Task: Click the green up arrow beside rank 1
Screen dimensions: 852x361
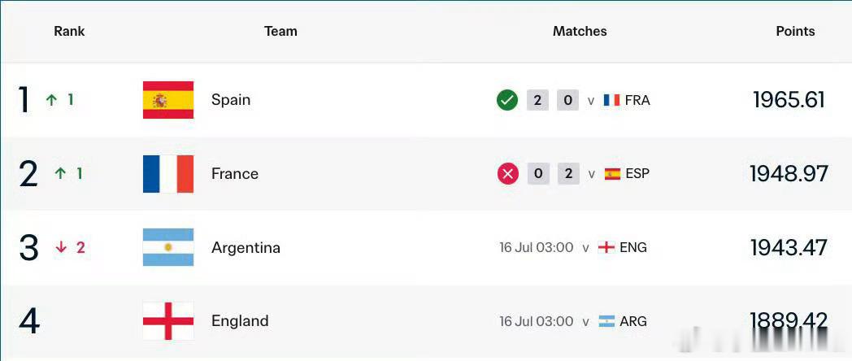Action: click(x=51, y=100)
